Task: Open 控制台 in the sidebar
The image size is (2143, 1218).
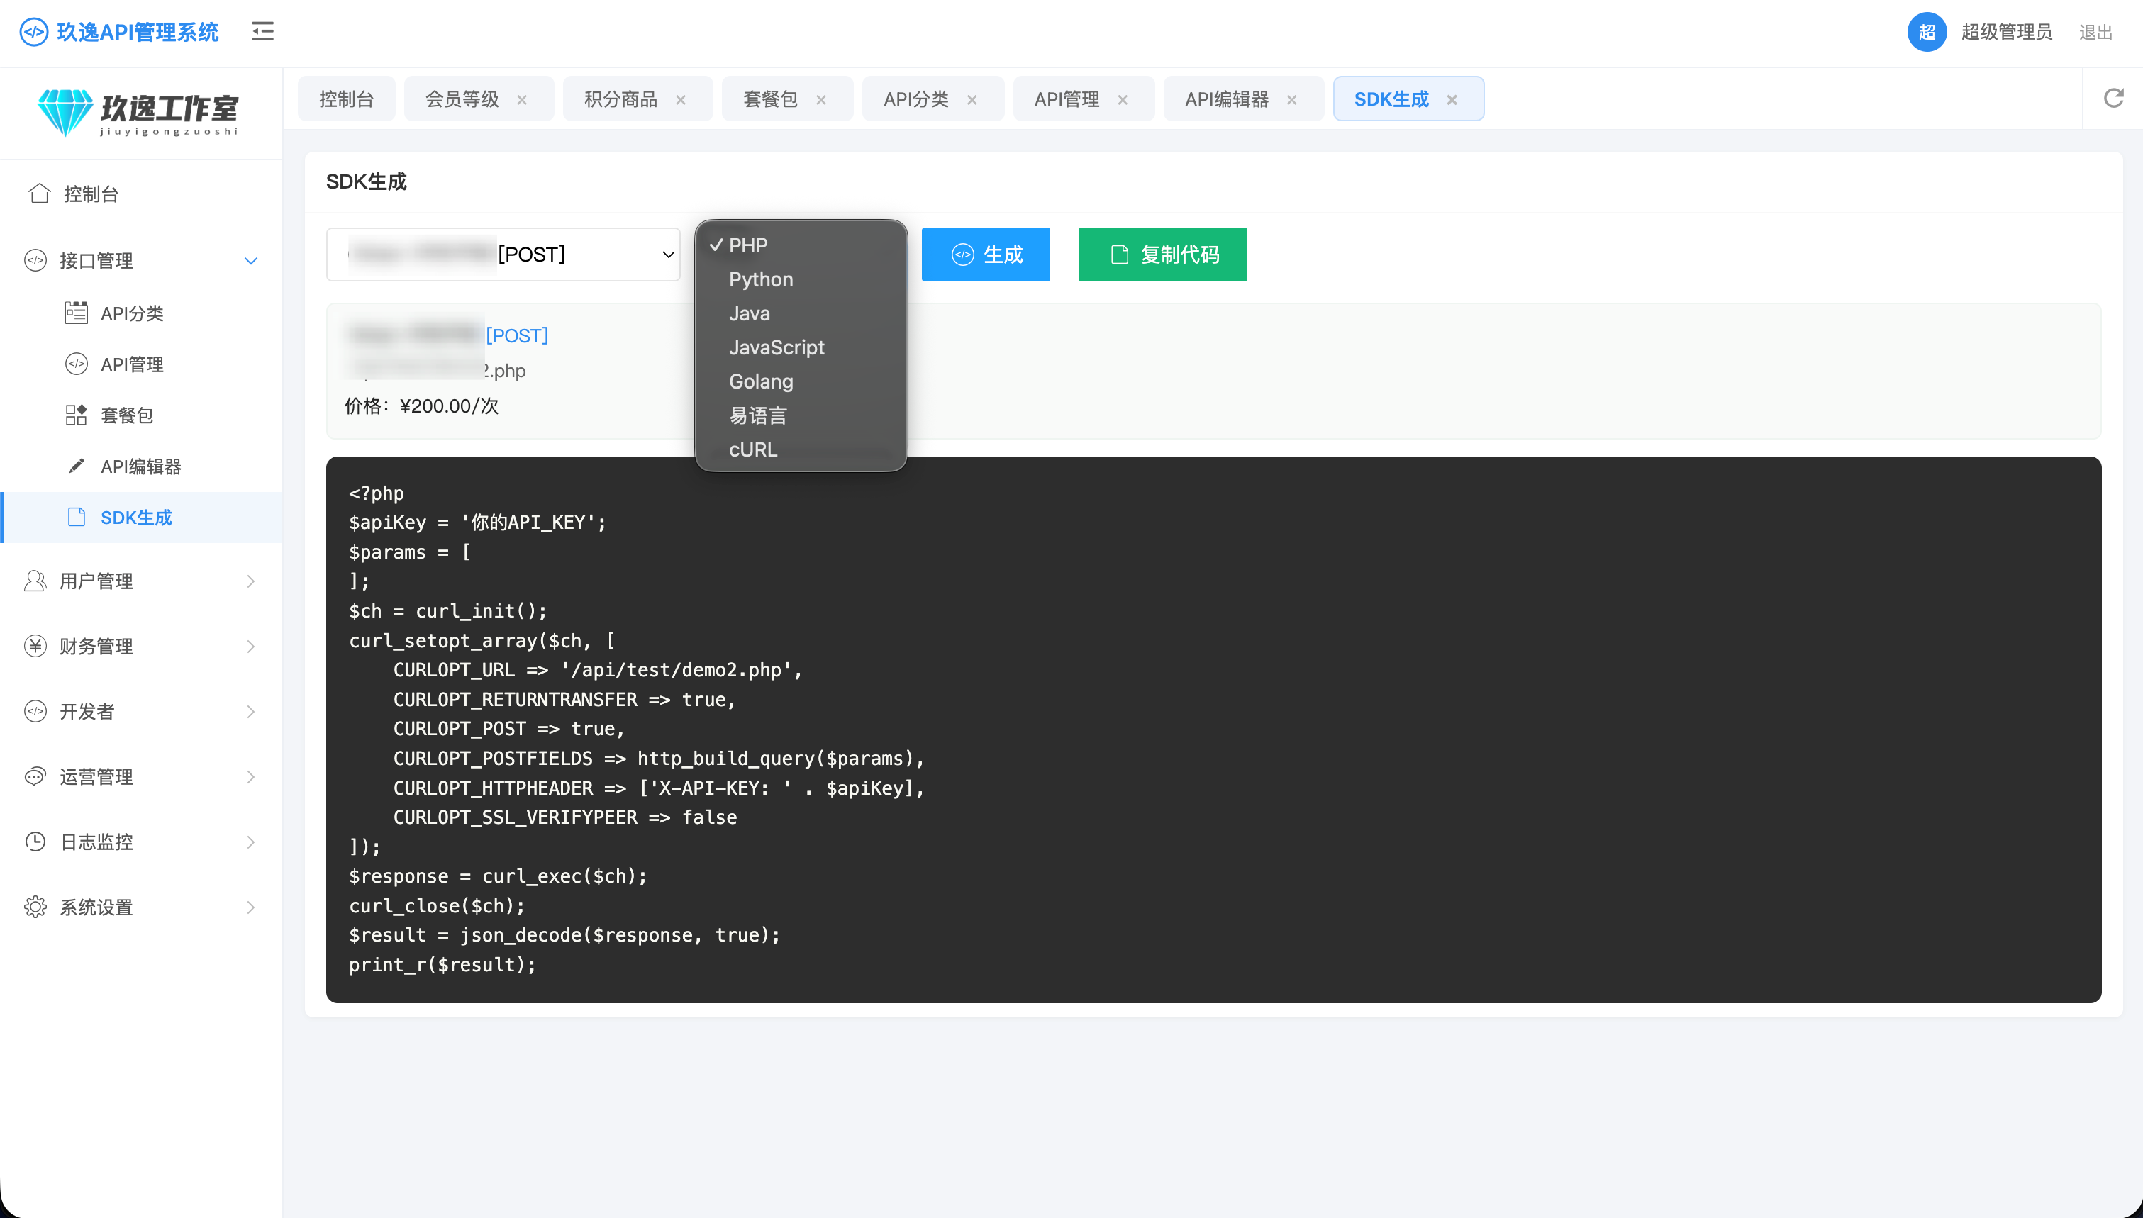Action: tap(140, 194)
